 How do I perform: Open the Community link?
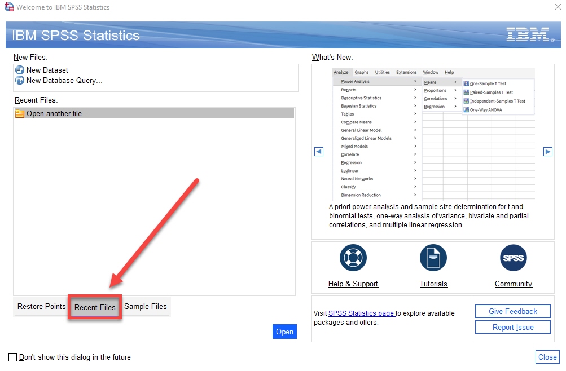(x=514, y=284)
